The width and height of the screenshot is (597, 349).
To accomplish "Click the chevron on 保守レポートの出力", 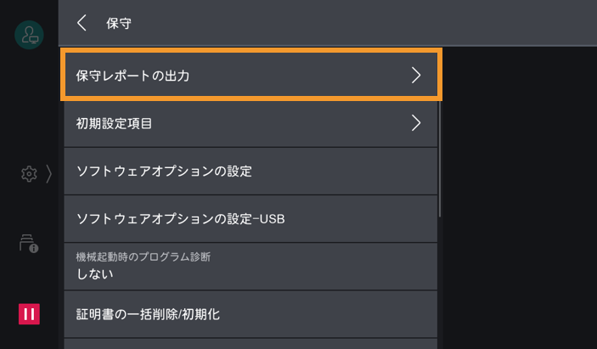I will (416, 76).
